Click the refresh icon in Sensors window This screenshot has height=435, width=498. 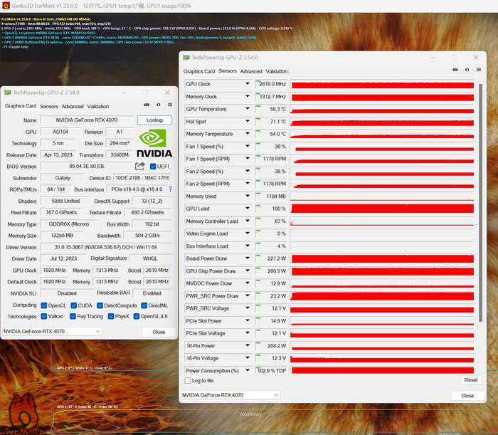[467, 70]
